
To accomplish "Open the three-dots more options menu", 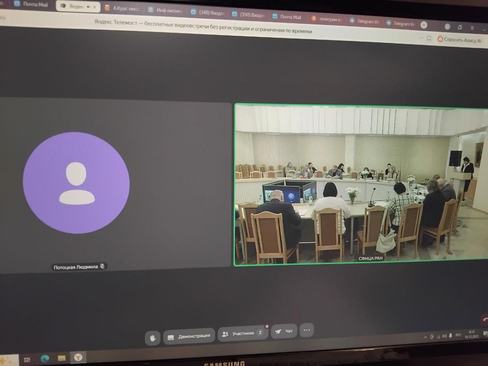I will 307,330.
